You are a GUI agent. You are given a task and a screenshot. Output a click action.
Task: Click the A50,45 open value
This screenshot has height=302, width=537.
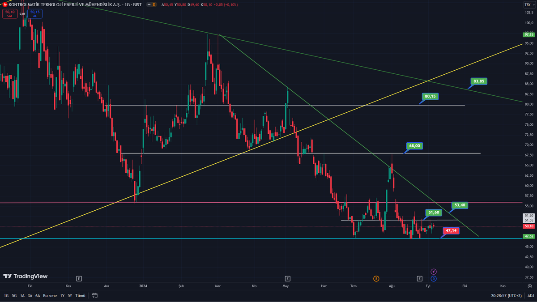click(168, 4)
